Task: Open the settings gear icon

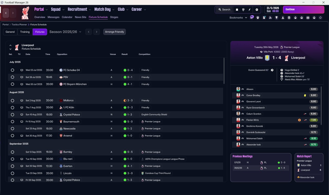Action: click(x=257, y=9)
